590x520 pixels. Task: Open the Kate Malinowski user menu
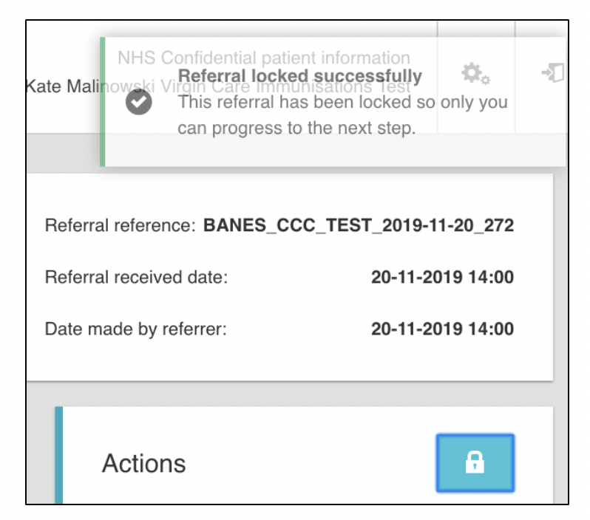[63, 86]
